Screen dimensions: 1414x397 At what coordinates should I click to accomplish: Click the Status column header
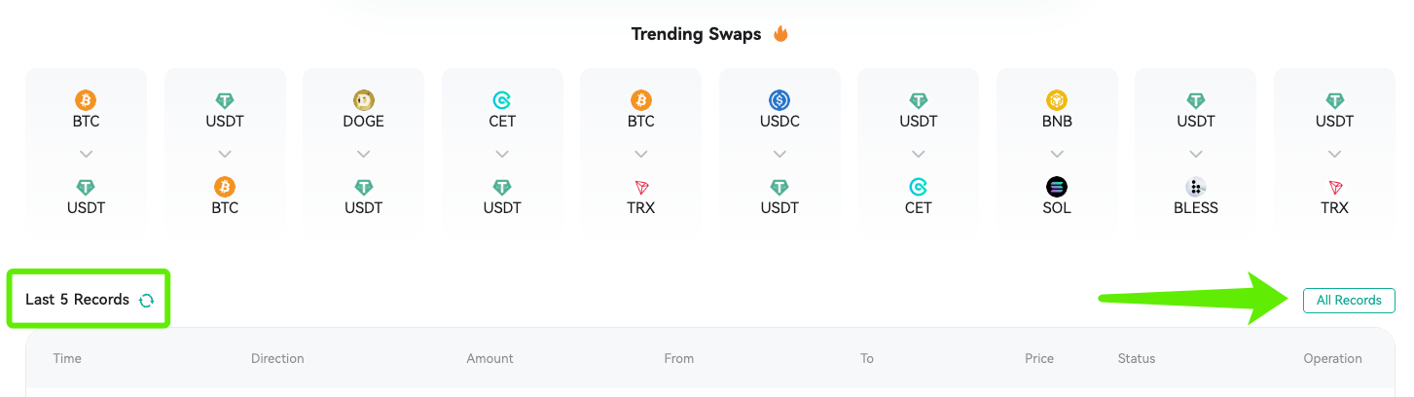click(x=1137, y=358)
